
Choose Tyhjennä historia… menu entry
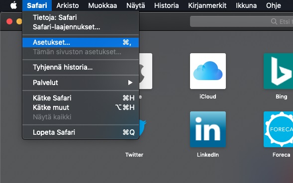[81, 67]
